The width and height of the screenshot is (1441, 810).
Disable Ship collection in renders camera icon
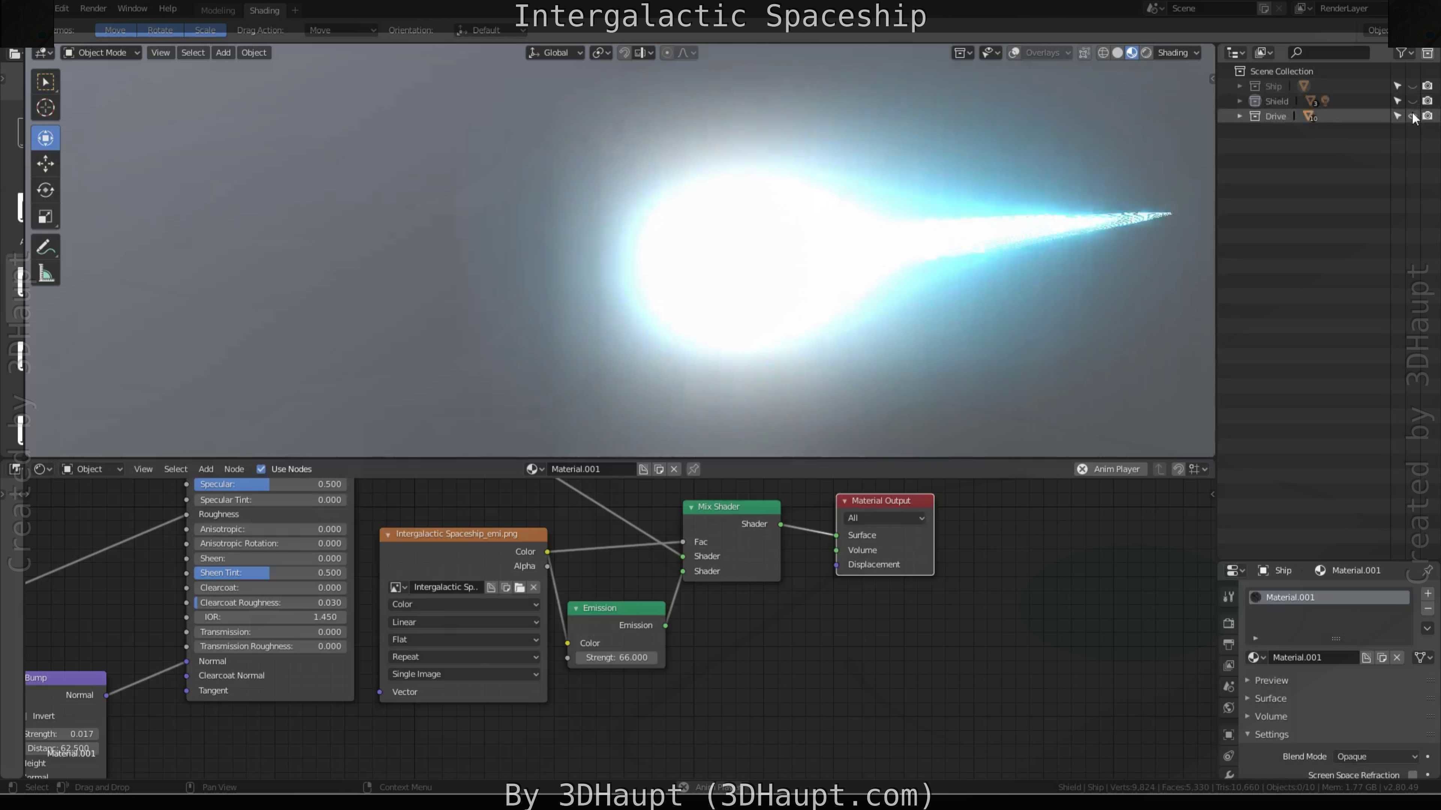click(1427, 86)
